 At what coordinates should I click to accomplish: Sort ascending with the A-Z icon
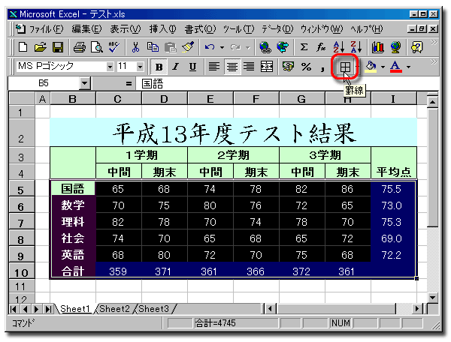pos(338,47)
